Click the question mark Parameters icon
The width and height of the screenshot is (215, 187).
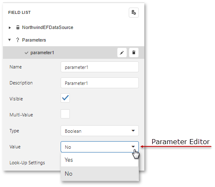[18, 40]
